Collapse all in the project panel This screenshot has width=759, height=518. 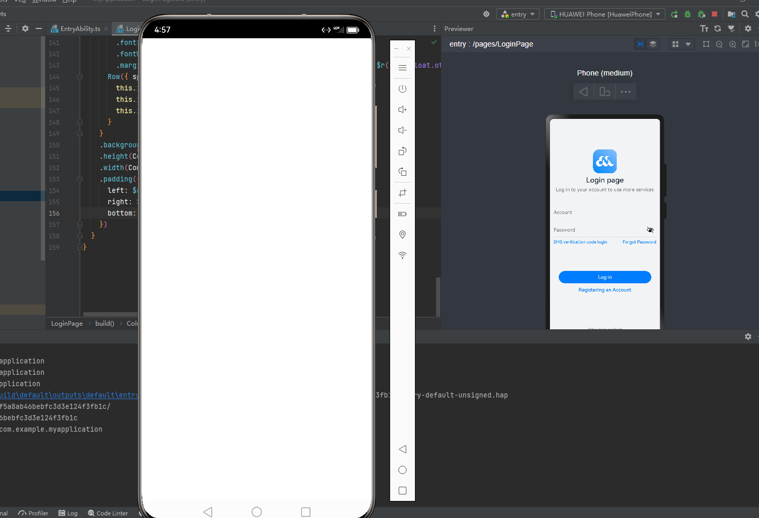[8, 29]
